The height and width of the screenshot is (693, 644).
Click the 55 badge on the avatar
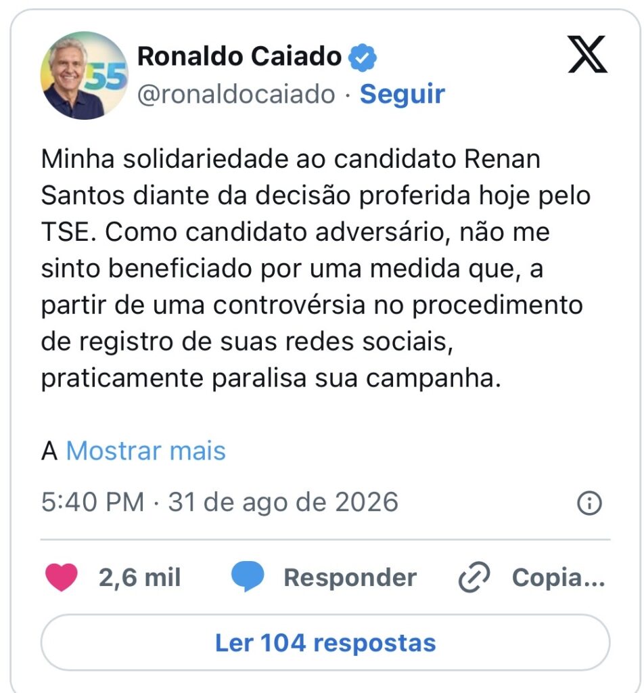(106, 76)
